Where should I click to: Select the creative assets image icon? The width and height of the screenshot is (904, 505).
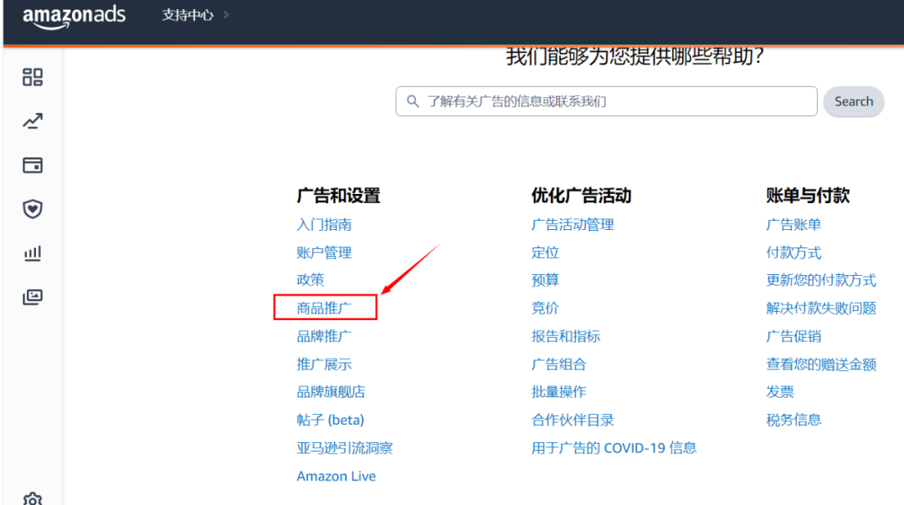tap(32, 297)
